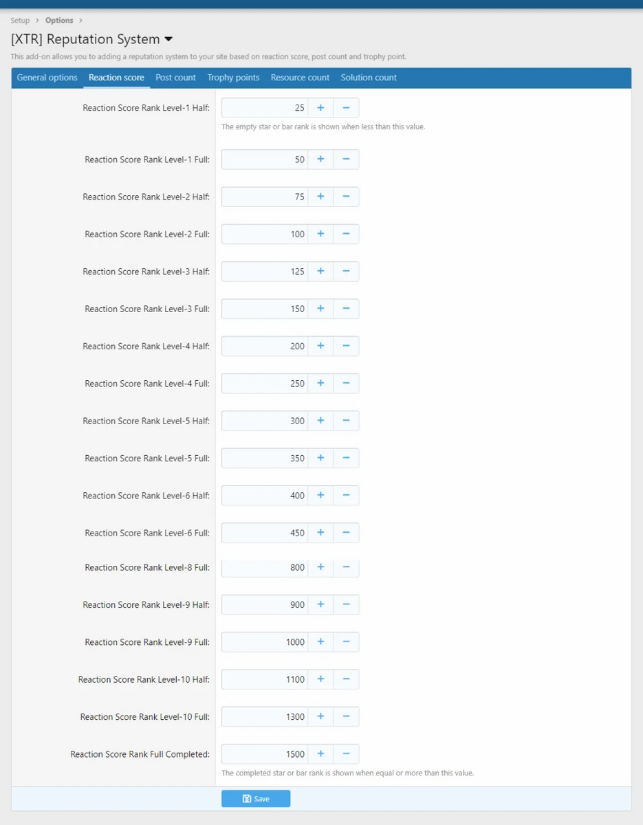This screenshot has height=825, width=643.
Task: Focus the Level-10 Full value field
Action: tap(265, 717)
